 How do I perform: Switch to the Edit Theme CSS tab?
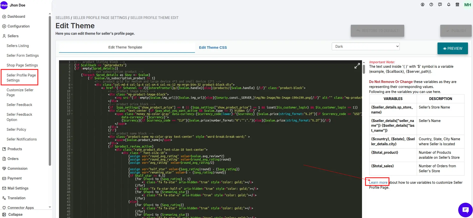pos(213,47)
